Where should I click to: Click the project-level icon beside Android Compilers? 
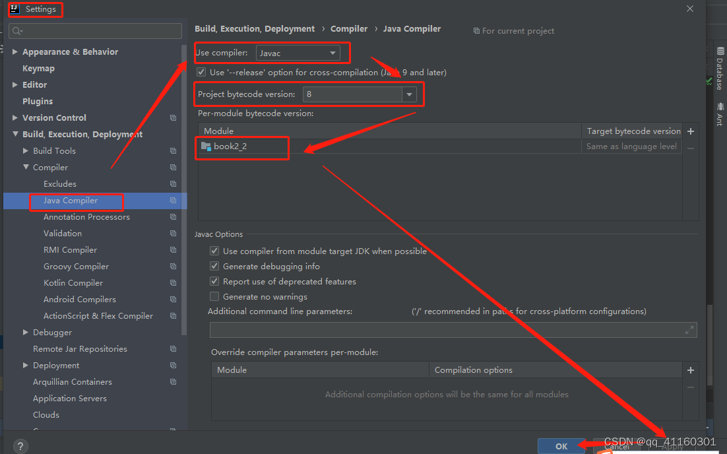tap(173, 300)
